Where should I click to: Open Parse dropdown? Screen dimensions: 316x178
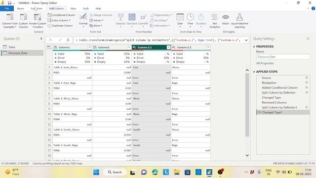(96, 26)
